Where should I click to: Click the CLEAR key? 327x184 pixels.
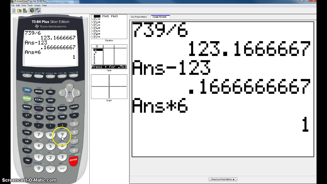click(x=74, y=107)
